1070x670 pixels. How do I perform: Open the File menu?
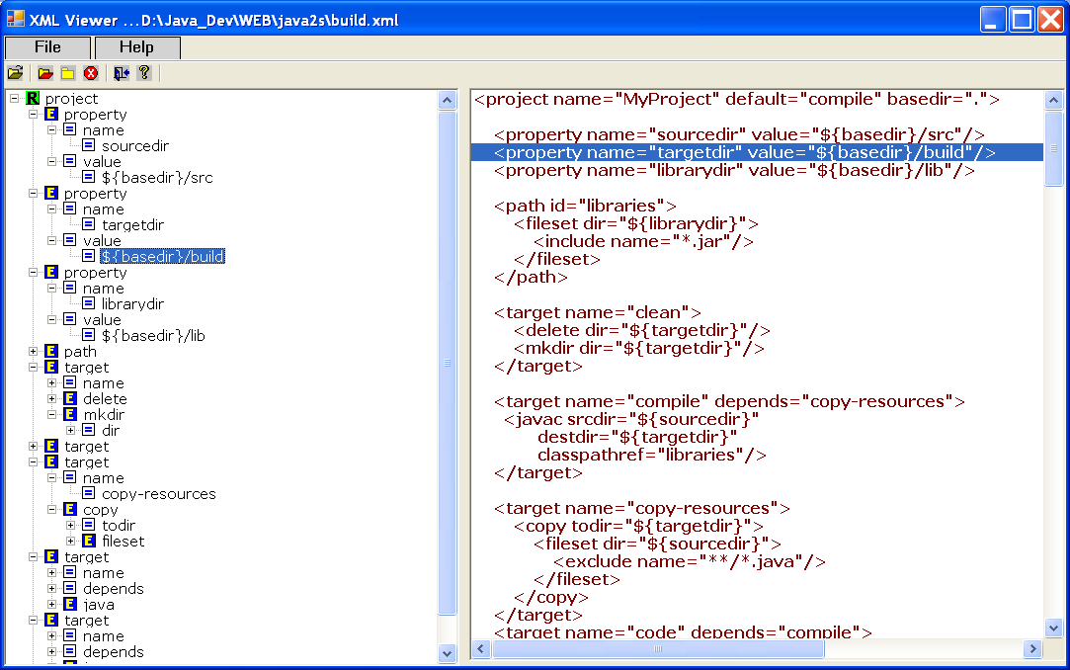pyautogui.click(x=47, y=47)
